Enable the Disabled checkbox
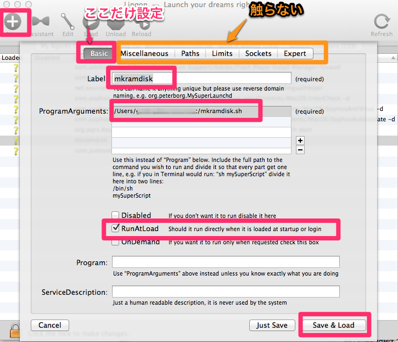398x342 pixels. 115,215
